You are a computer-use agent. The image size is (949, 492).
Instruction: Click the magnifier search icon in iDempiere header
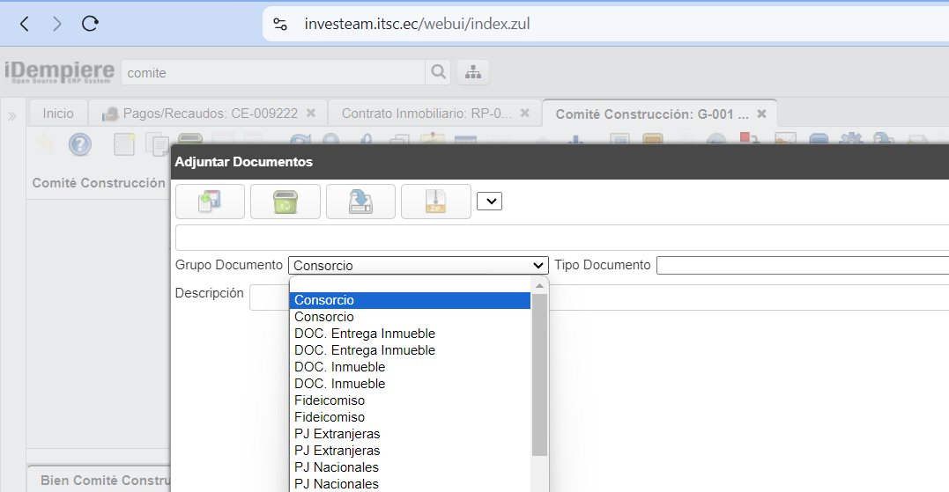[x=437, y=72]
